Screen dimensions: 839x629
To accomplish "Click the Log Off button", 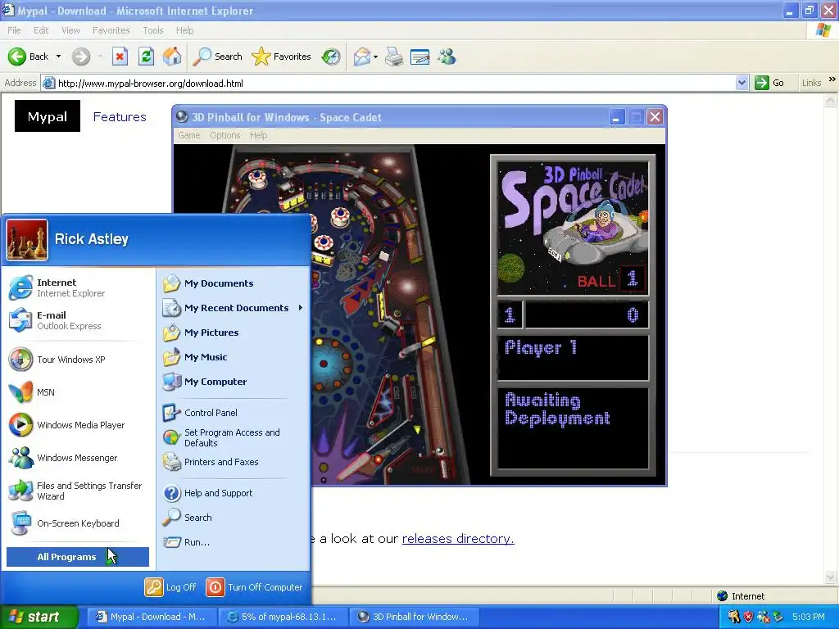I will tap(170, 587).
